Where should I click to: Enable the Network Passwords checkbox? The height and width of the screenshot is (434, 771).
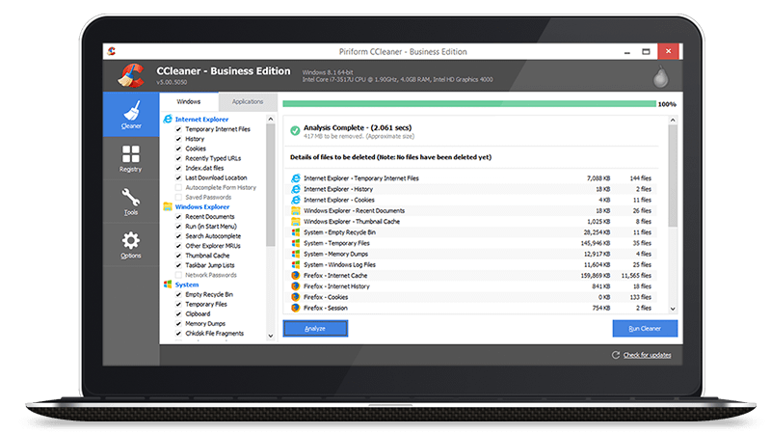point(178,275)
